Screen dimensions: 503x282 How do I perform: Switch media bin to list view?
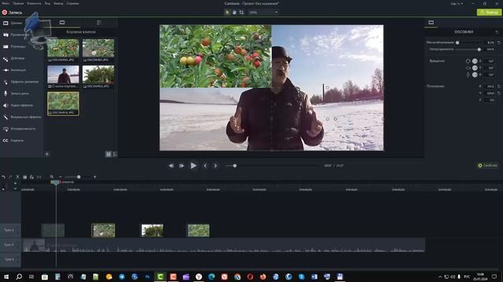[116, 154]
